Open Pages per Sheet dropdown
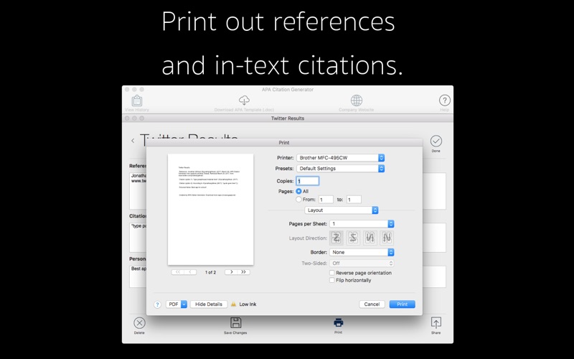 coord(362,224)
